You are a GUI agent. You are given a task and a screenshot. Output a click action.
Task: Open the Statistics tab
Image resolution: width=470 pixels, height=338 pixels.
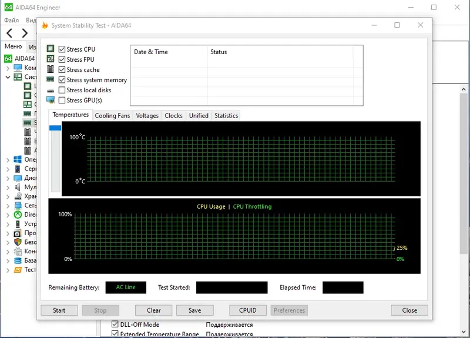point(226,115)
